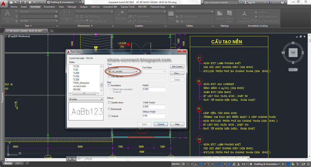This screenshot has height=167, width=311.
Task: Click the MODEL button in status bar
Action: pyautogui.click(x=176, y=164)
